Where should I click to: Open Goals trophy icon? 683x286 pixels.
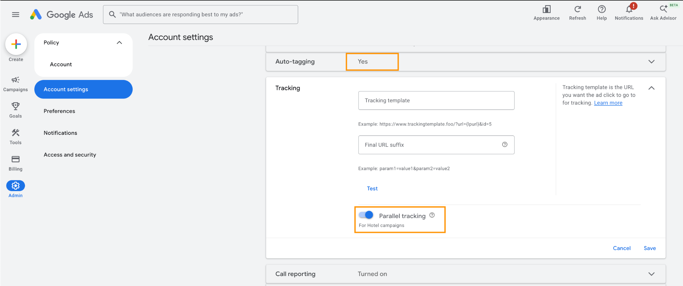pos(15,106)
